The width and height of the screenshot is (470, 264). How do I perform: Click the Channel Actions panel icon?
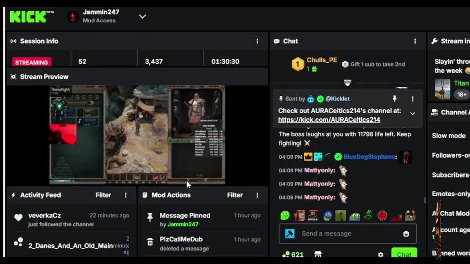pos(435,112)
